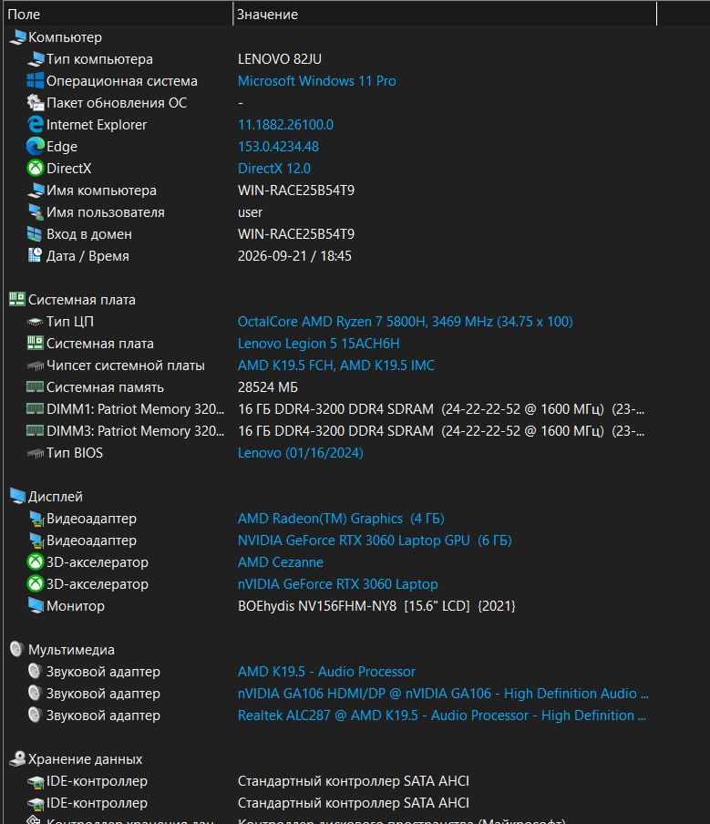This screenshot has height=824, width=710.
Task: Open the DirectX 12.0 link
Action: point(273,168)
